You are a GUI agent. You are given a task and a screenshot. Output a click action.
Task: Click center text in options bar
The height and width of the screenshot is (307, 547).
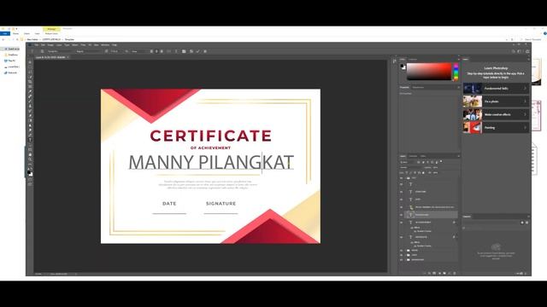click(156, 51)
